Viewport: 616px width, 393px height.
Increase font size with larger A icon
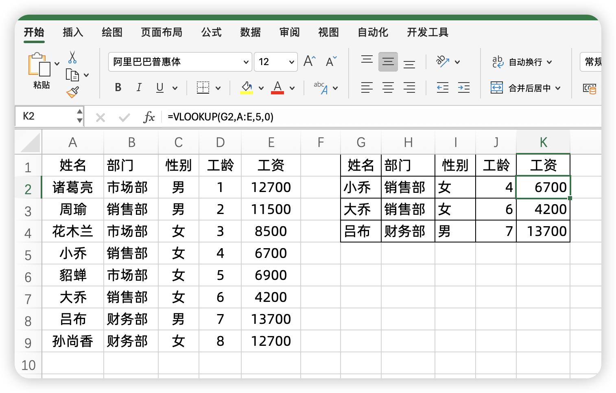[x=309, y=61]
